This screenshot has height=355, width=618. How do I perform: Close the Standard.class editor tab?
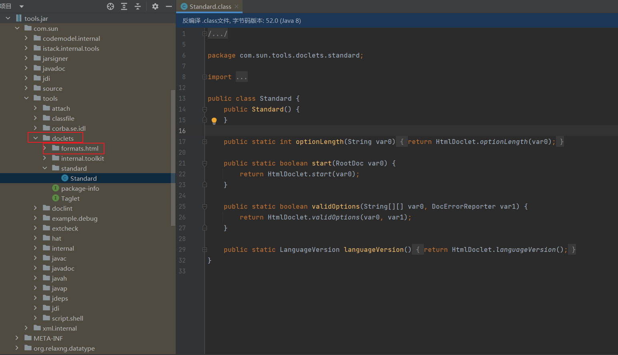click(237, 6)
